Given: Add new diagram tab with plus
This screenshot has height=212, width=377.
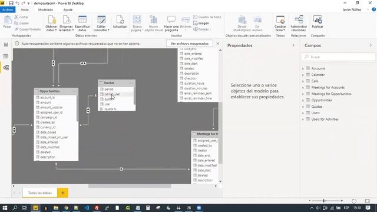Looking at the screenshot, I should [x=63, y=193].
